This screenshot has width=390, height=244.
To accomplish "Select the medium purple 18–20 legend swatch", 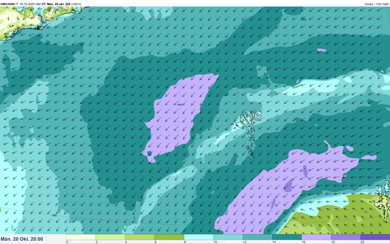I will coord(346,237).
